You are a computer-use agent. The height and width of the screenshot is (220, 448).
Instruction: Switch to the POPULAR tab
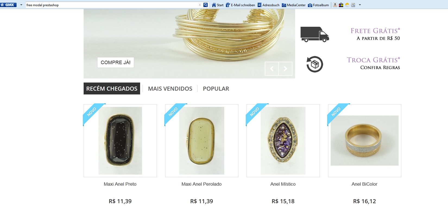(216, 88)
